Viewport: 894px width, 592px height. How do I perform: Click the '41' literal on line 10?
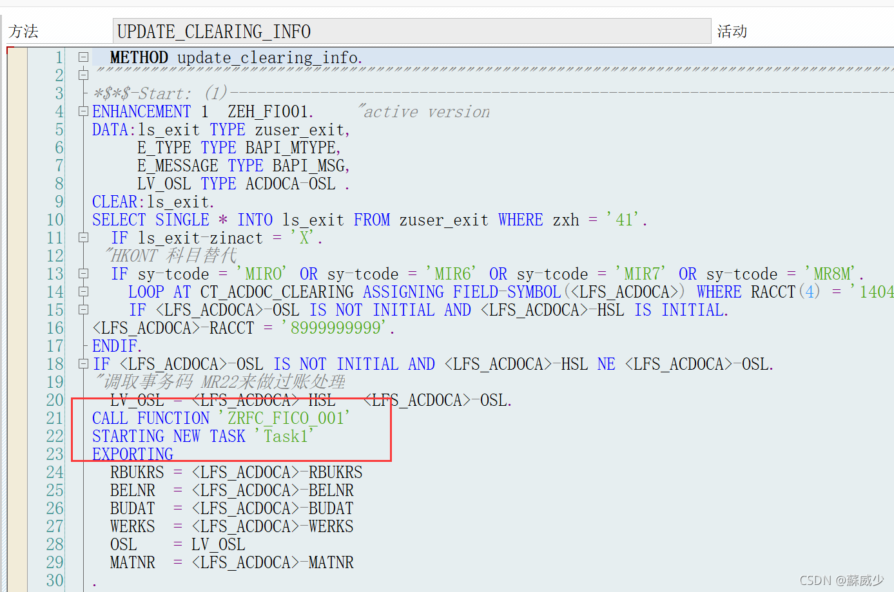point(623,220)
